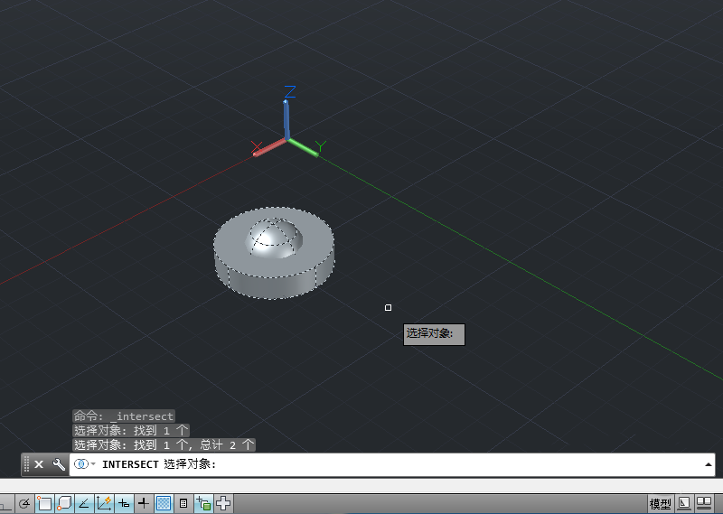Click the blue Z axis of UCS icon

pos(286,119)
